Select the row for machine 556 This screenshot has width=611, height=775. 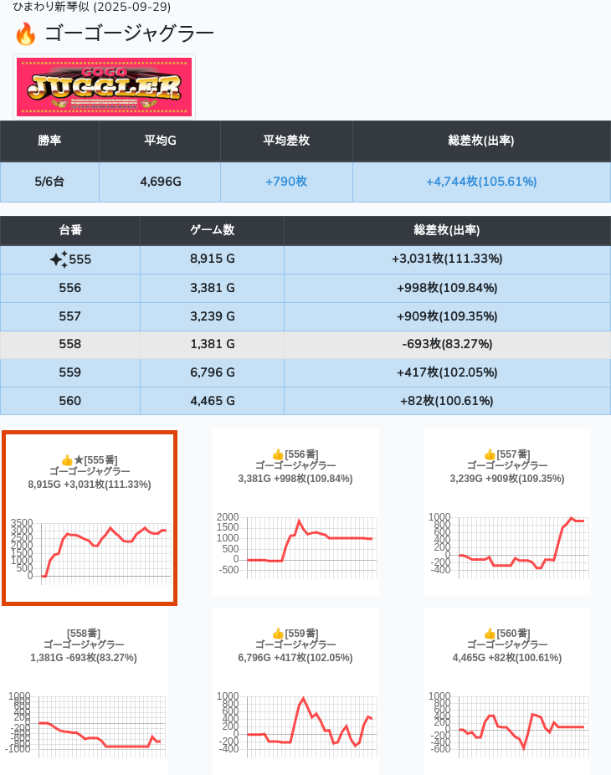pos(305,288)
